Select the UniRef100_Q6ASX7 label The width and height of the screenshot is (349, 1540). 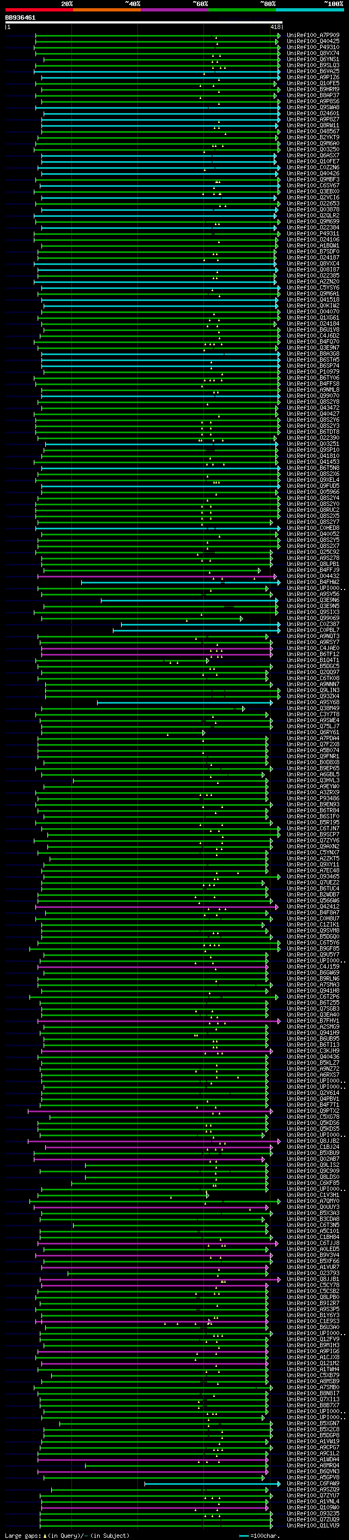point(313,156)
